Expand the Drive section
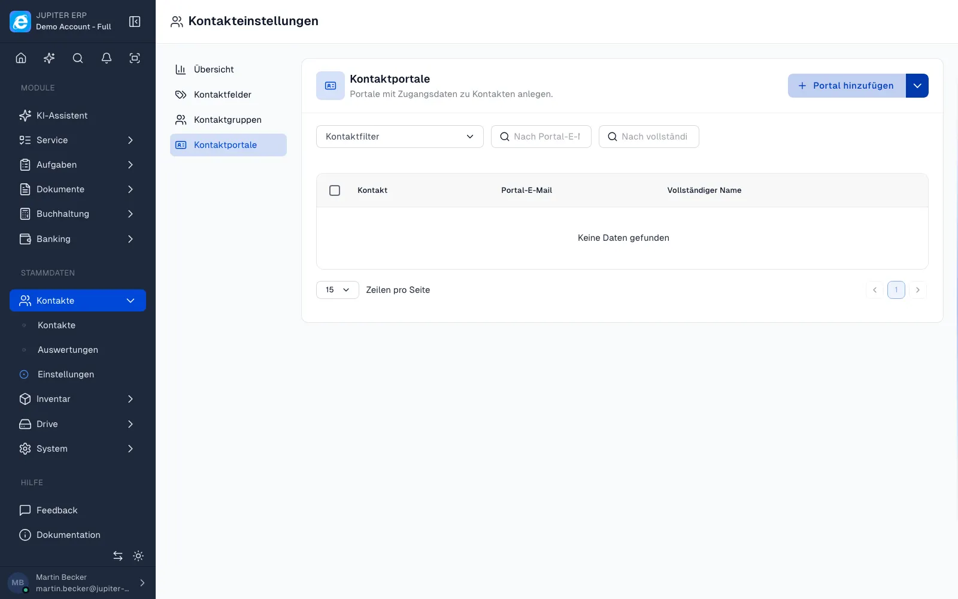 click(x=78, y=424)
